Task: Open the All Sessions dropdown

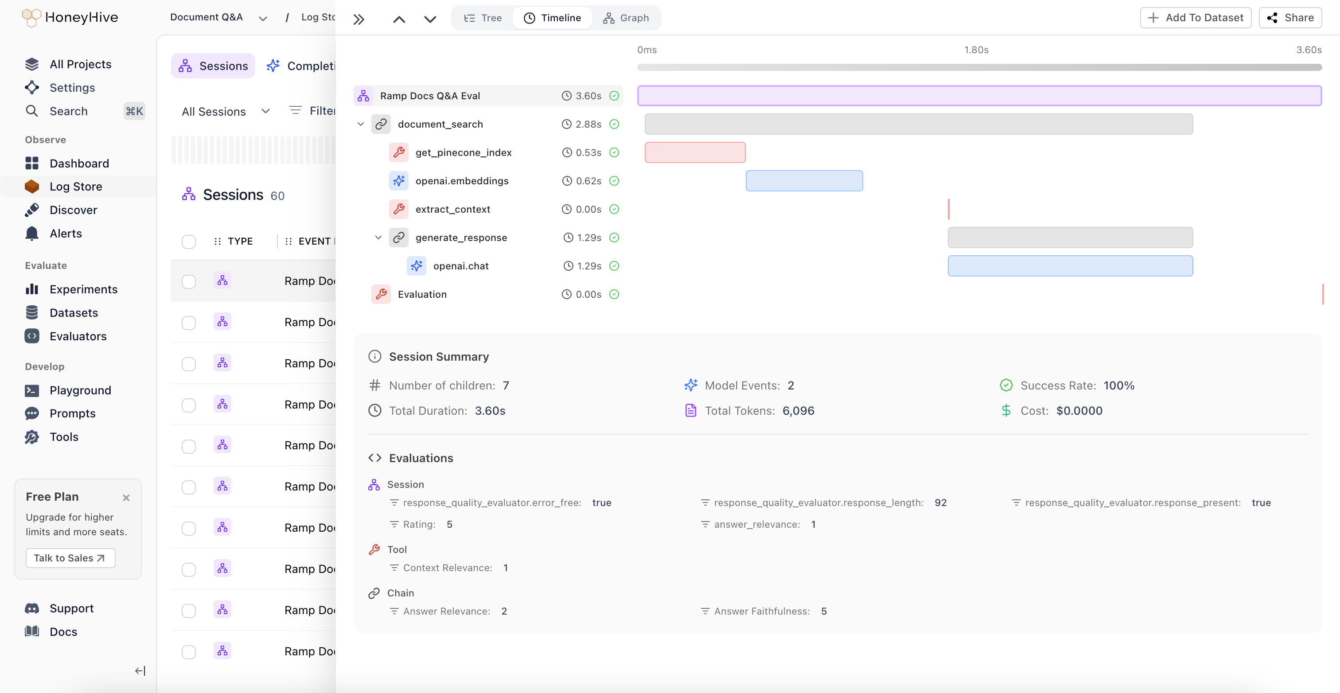Action: tap(225, 111)
